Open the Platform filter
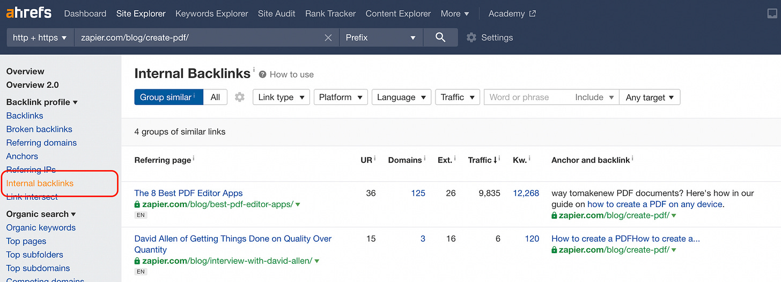This screenshot has height=282, width=781. pyautogui.click(x=341, y=97)
